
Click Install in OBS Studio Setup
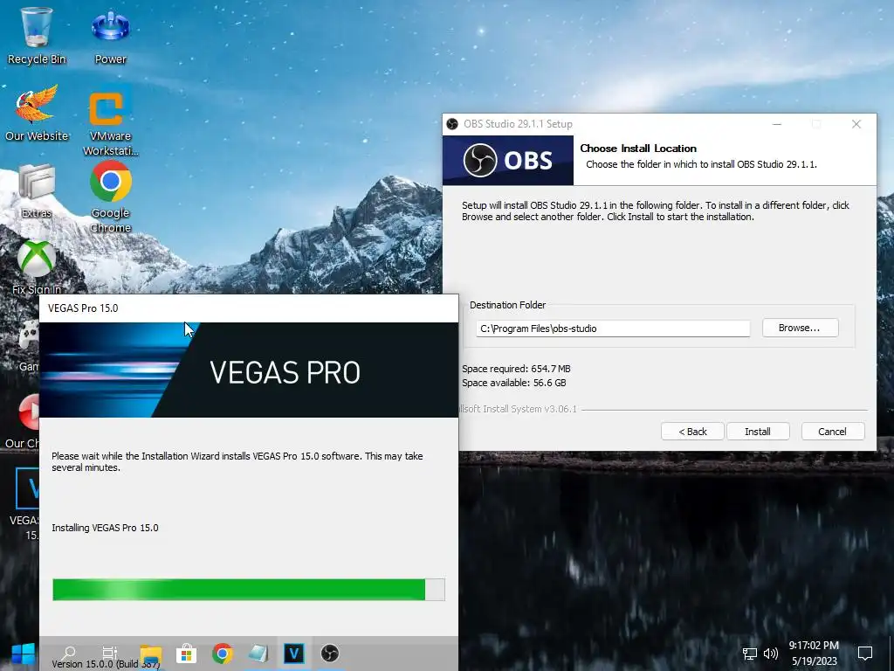click(758, 432)
